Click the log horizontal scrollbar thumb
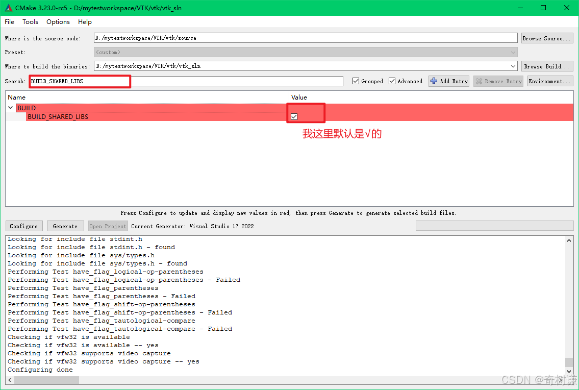Image resolution: width=579 pixels, height=390 pixels. tap(46, 380)
